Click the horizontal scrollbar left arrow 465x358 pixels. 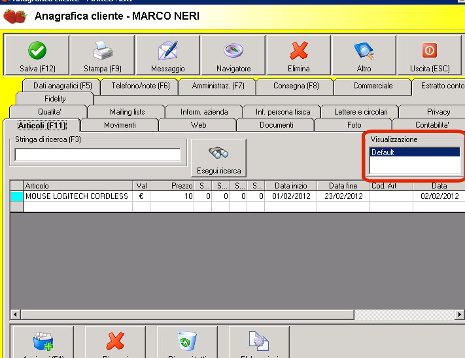[15, 314]
